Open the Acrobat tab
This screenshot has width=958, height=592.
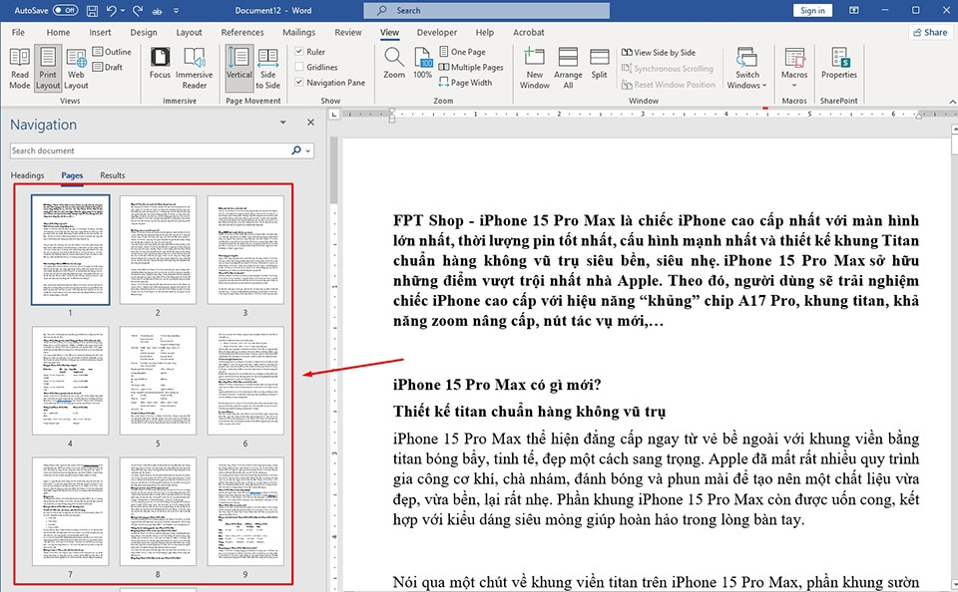pos(529,32)
